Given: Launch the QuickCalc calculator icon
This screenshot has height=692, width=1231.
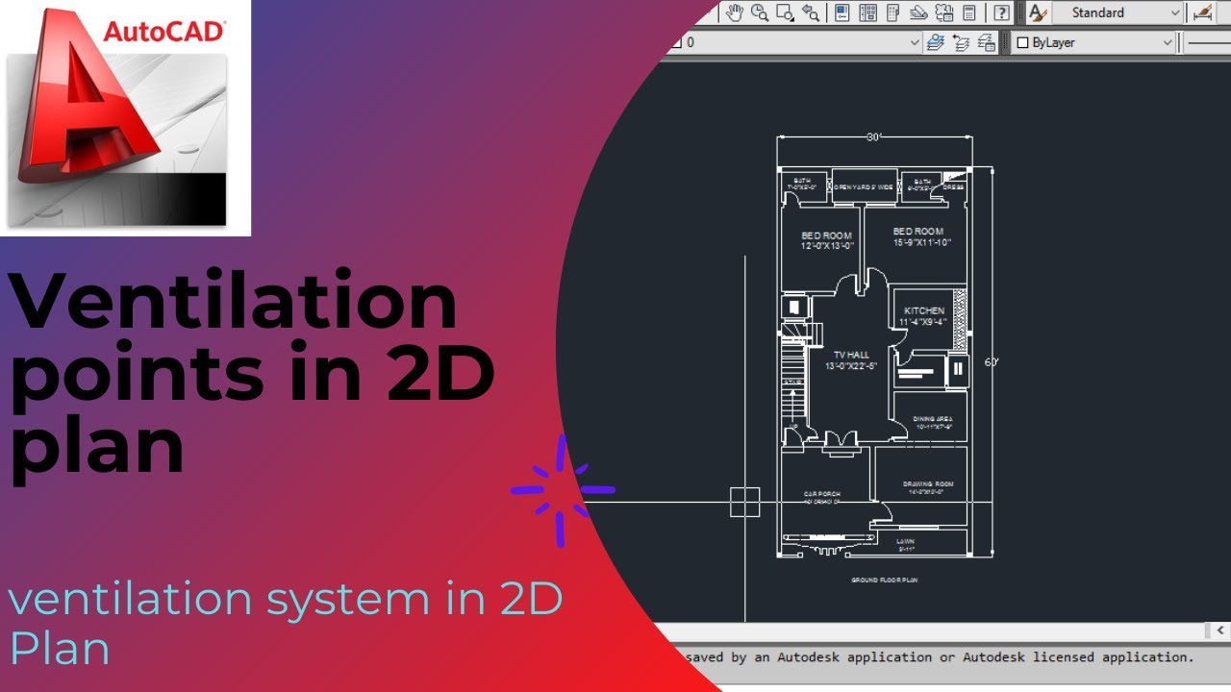Looking at the screenshot, I should [x=968, y=12].
